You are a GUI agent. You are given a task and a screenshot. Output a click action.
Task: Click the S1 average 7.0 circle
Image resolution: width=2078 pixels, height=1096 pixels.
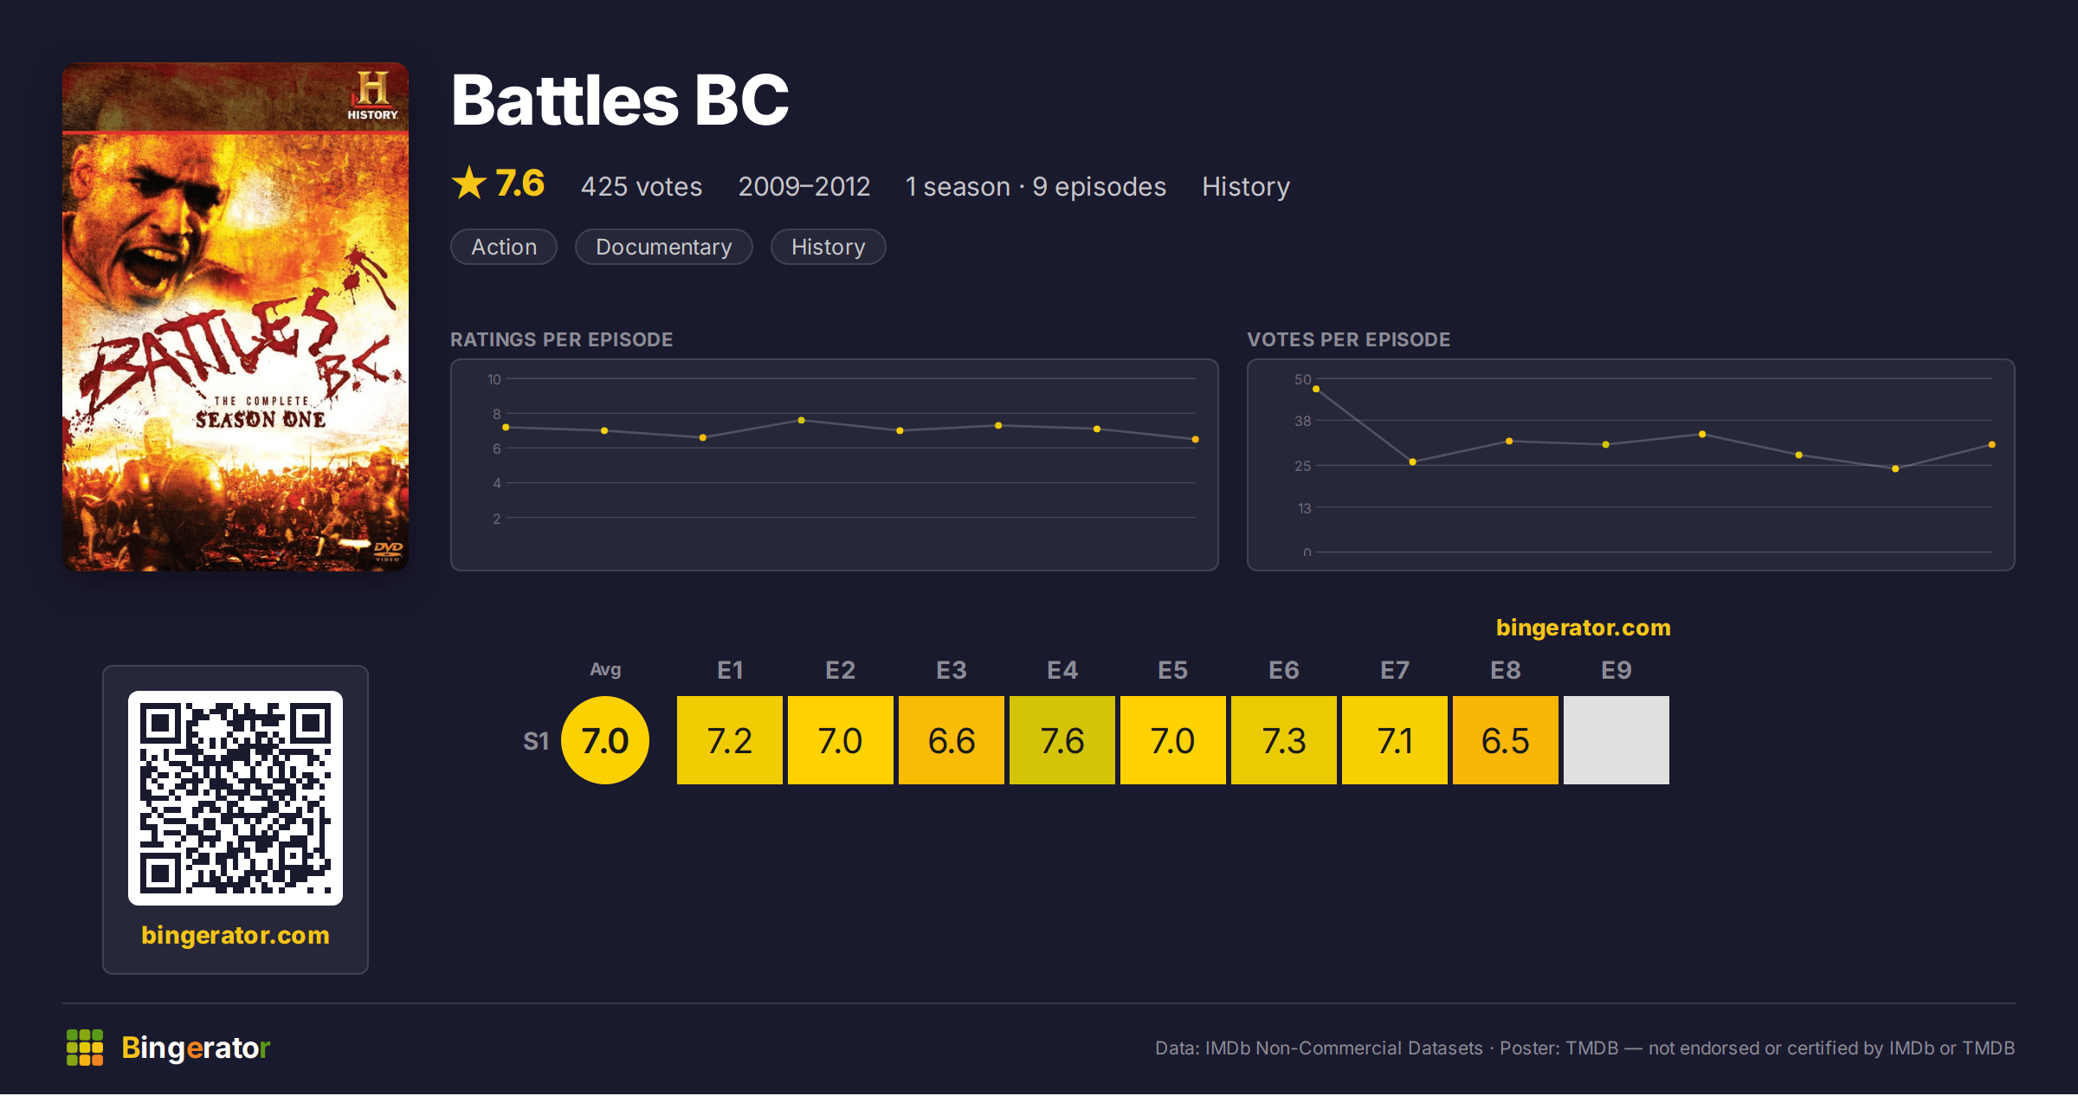605,740
